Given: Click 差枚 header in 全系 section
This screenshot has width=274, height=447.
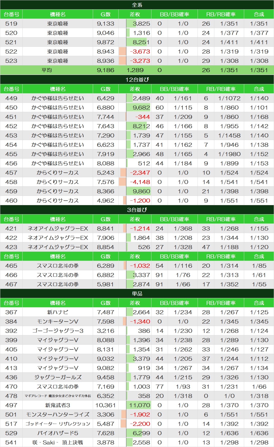Looking at the screenshot, I should click(135, 14).
